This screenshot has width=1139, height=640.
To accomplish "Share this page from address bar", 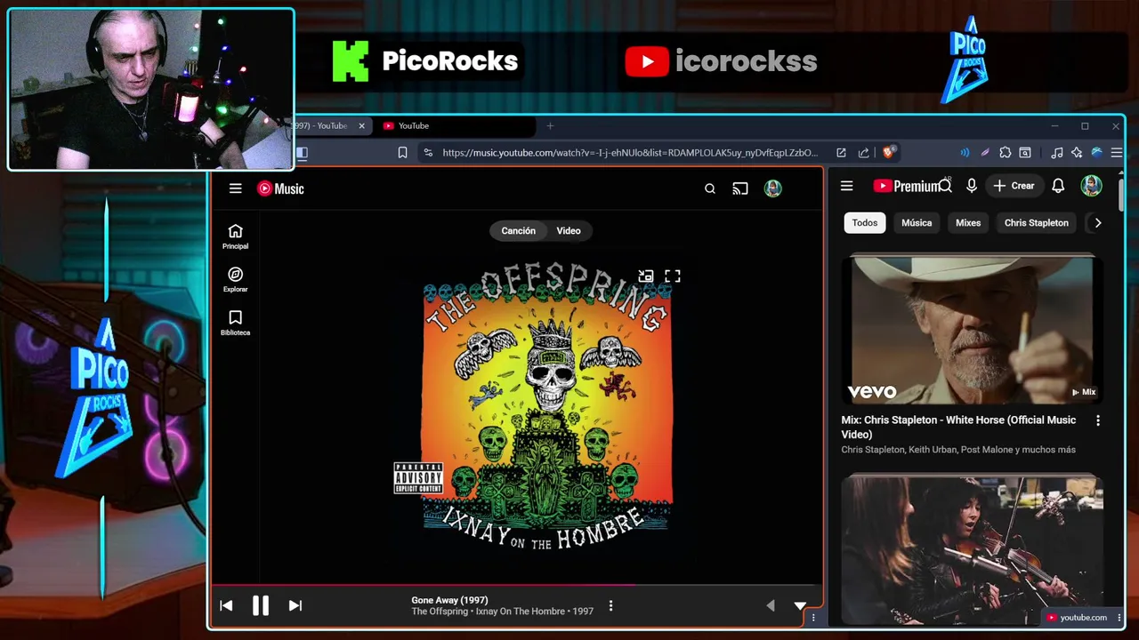I will 863,153.
